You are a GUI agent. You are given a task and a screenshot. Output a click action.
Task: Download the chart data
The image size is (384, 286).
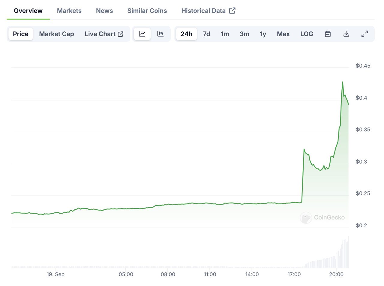(346, 34)
